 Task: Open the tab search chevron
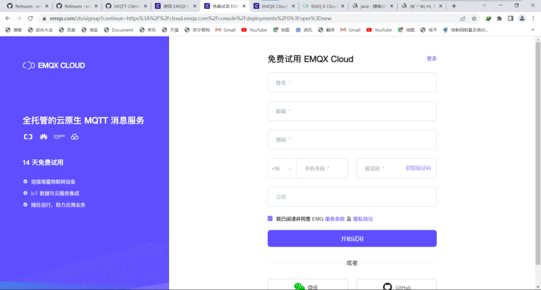pyautogui.click(x=484, y=5)
